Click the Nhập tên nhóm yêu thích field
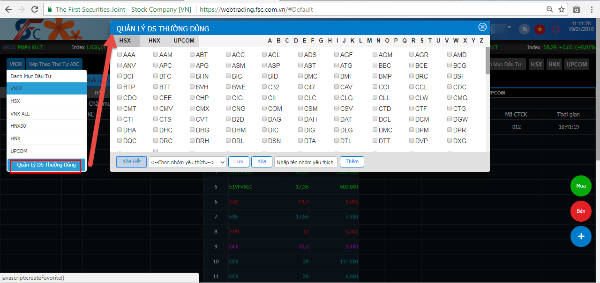Image resolution: width=600 pixels, height=283 pixels. 305,162
